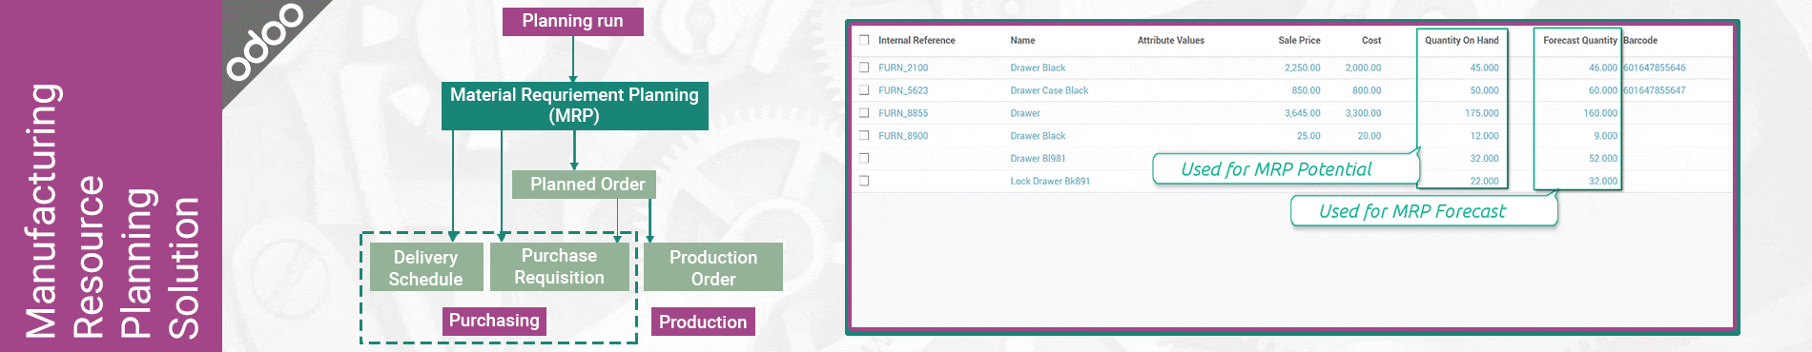Viewport: 1812px width, 352px height.
Task: Click on-hand quantity 175.000
Action: click(x=1482, y=113)
